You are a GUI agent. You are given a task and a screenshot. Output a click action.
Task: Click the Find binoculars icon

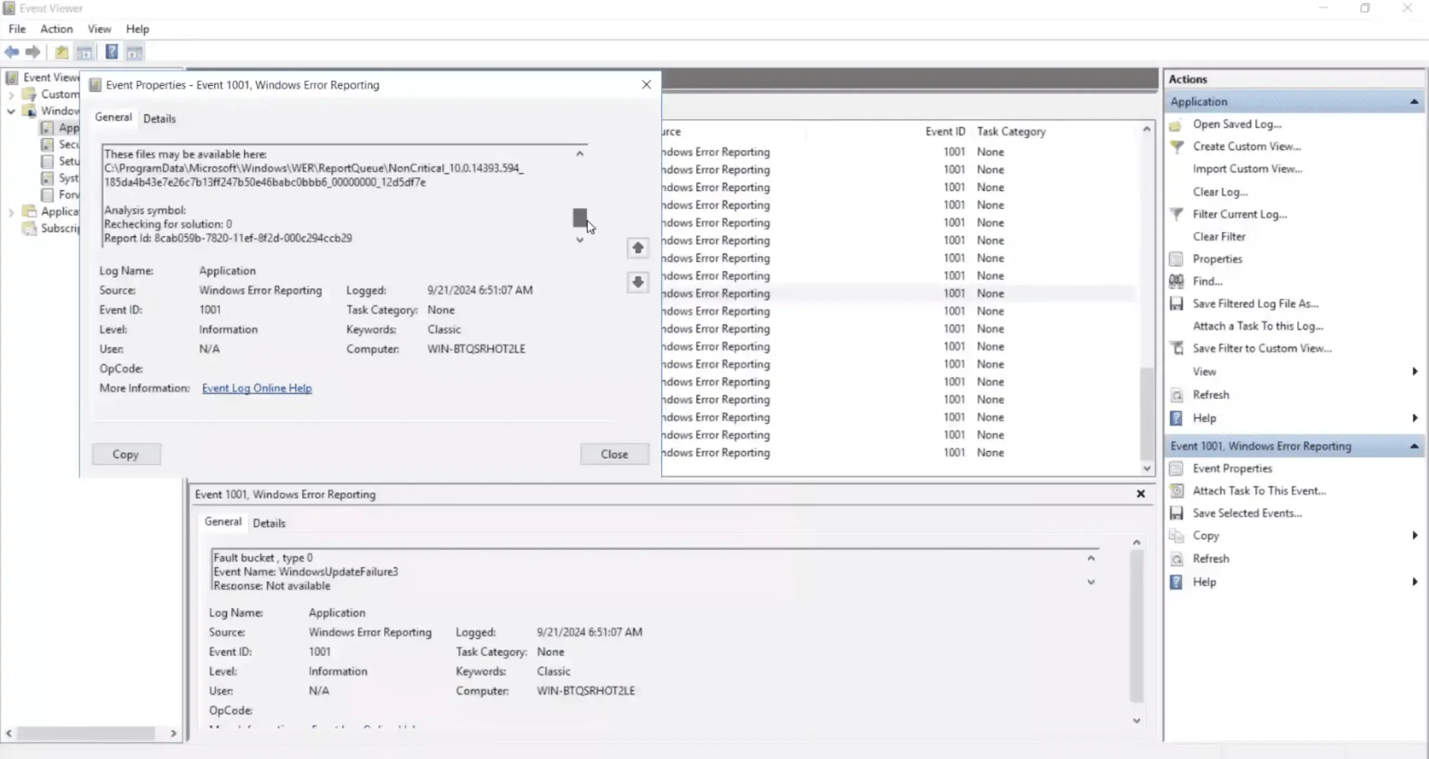1176,281
